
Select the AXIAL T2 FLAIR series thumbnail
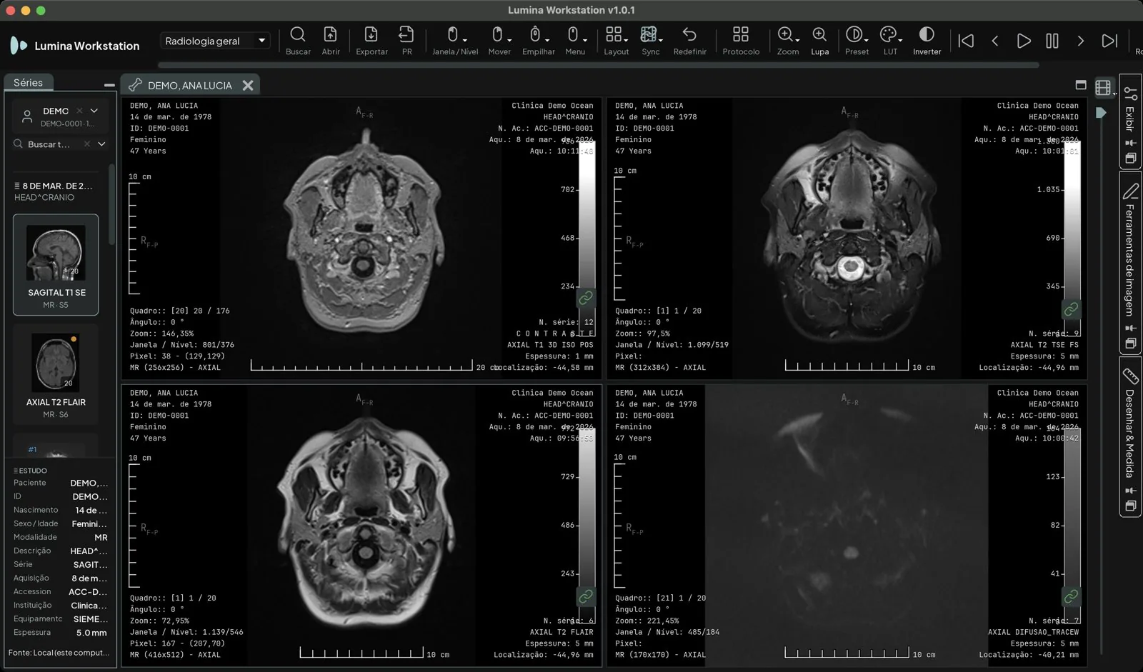(x=56, y=373)
